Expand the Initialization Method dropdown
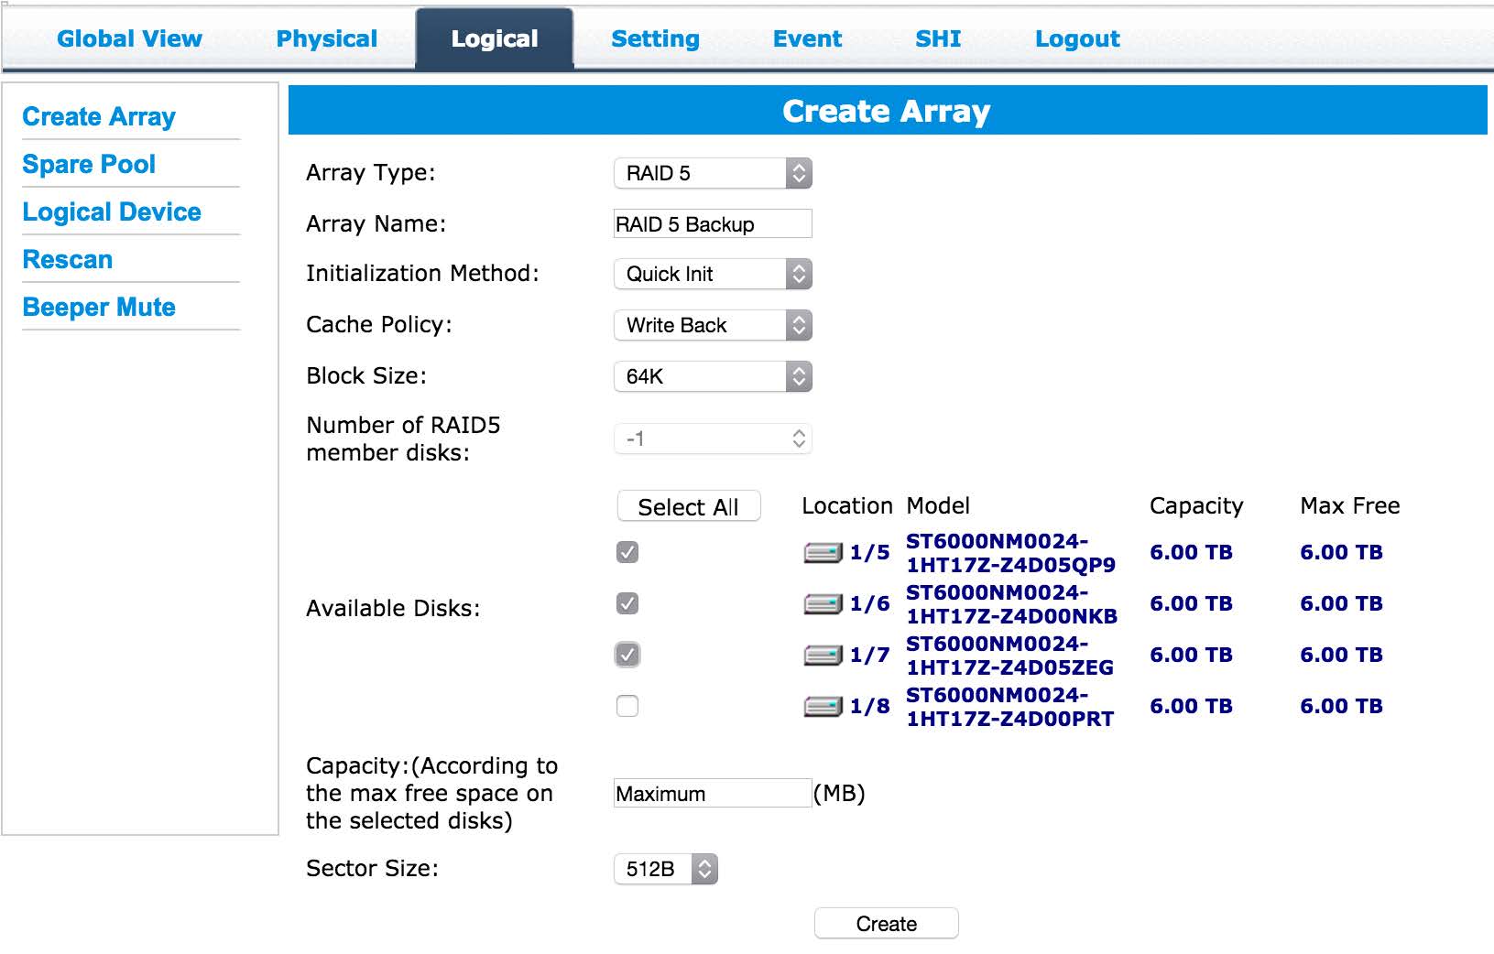Image resolution: width=1494 pixels, height=954 pixels. point(713,274)
